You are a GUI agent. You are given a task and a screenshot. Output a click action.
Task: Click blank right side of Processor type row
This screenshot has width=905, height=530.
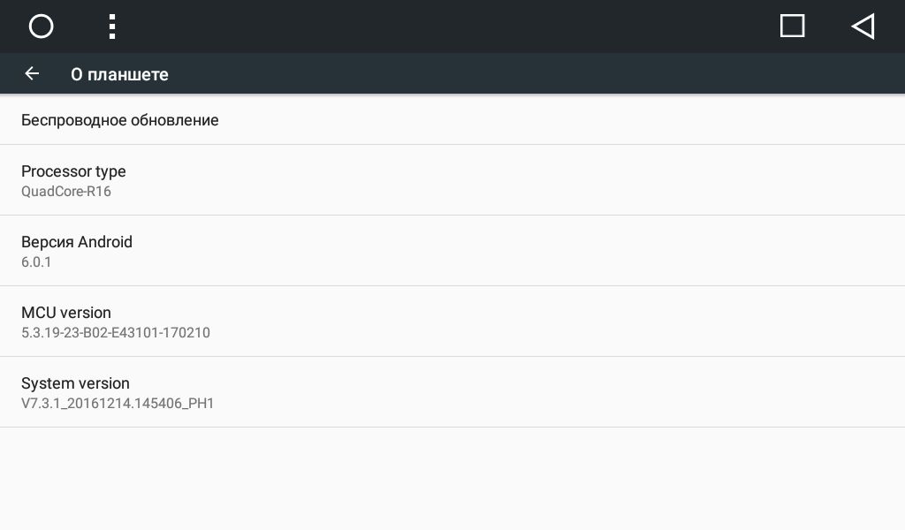577,180
